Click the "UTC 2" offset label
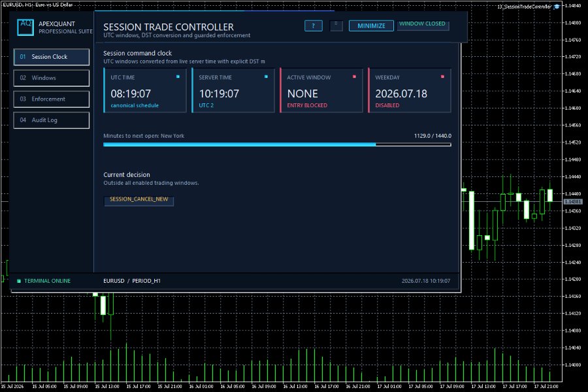 (x=206, y=105)
